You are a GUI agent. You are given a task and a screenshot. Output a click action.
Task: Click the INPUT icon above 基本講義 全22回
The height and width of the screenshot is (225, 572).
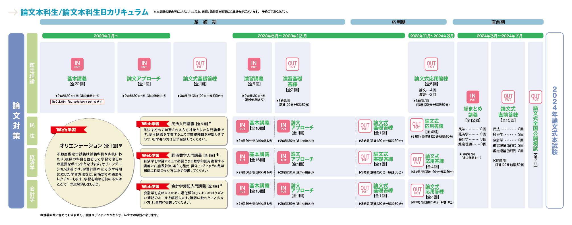(77, 64)
